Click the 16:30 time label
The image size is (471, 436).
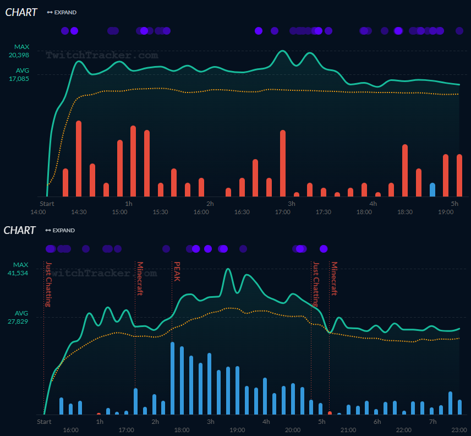click(x=242, y=212)
